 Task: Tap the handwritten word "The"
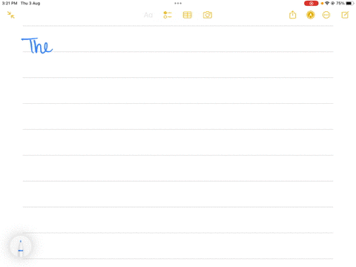point(37,45)
